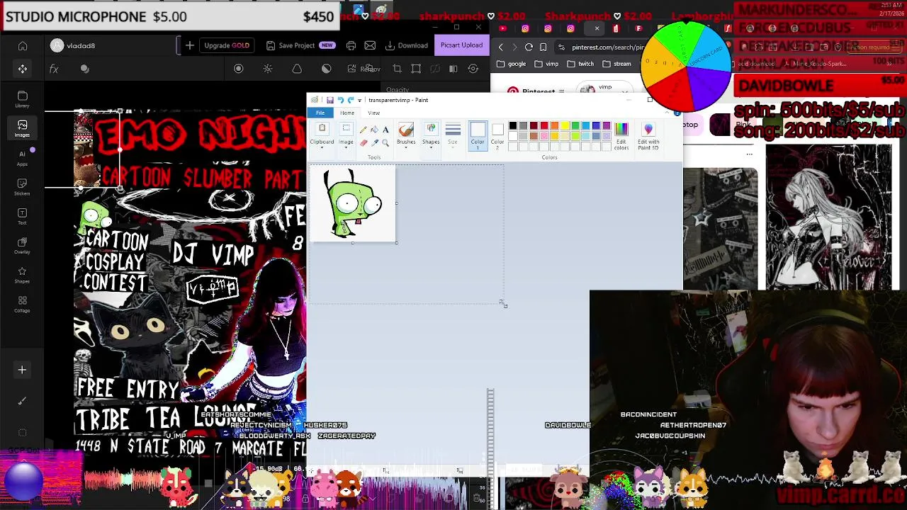Click the browser back arrow
The width and height of the screenshot is (907, 510).
pos(501,47)
